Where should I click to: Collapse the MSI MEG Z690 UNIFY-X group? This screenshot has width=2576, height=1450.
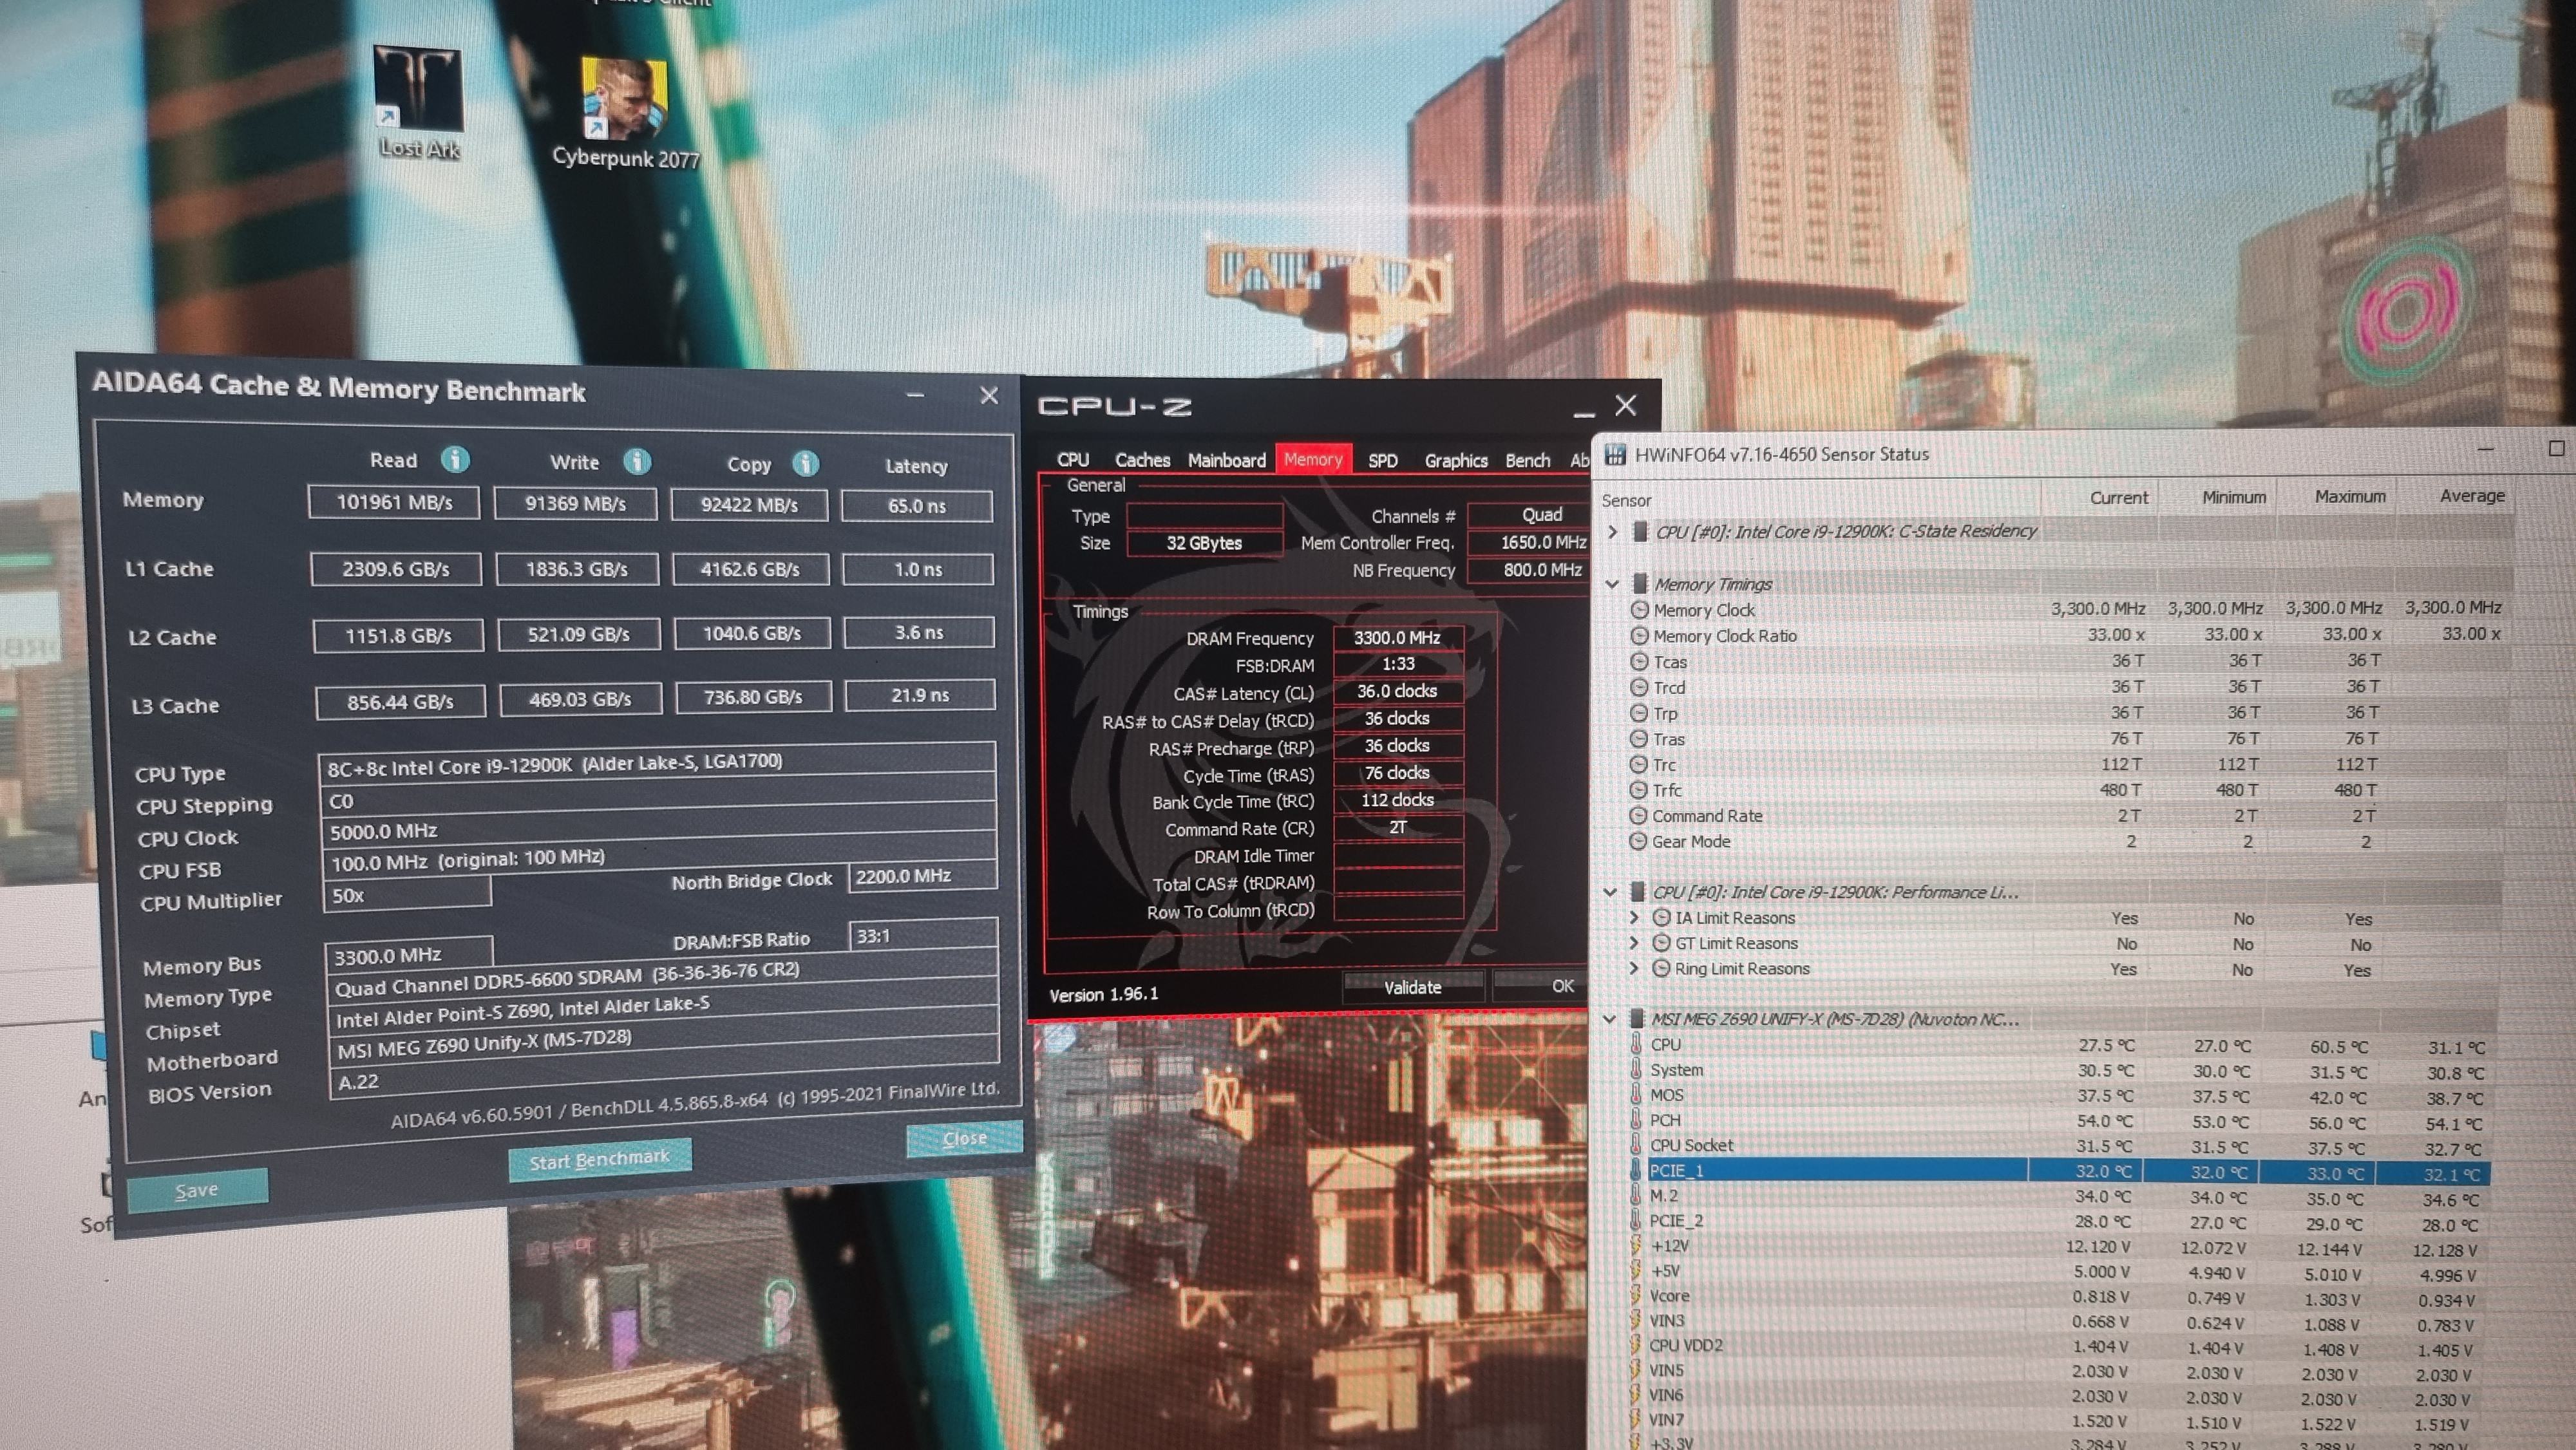pyautogui.click(x=1609, y=1019)
